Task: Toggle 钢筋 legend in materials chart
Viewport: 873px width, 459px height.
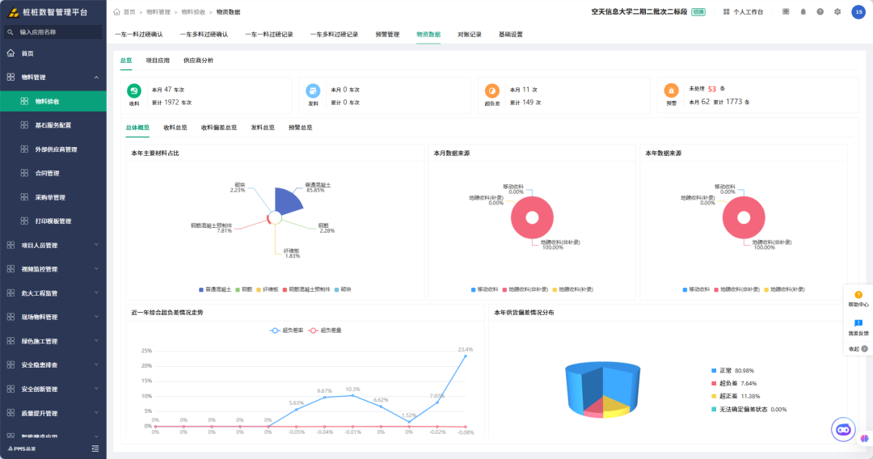Action: pos(244,289)
